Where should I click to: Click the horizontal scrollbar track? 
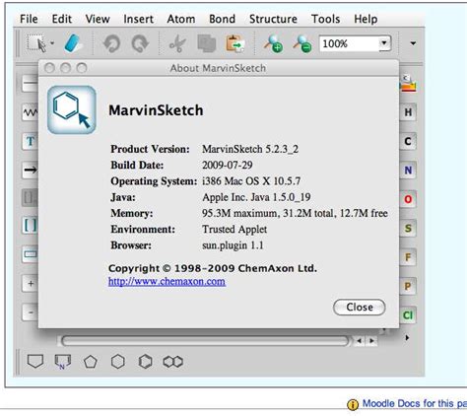205,341
